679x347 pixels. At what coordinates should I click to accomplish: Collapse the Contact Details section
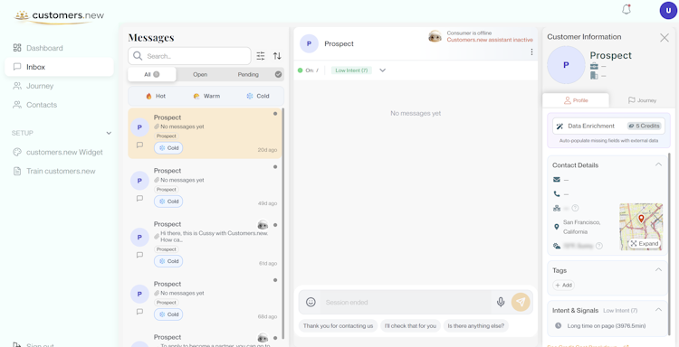pyautogui.click(x=658, y=164)
